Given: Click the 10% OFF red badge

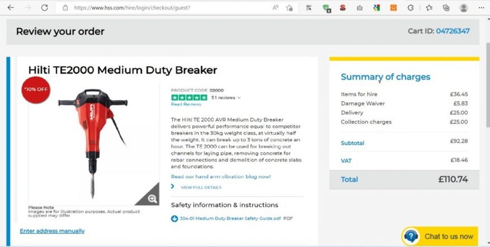Looking at the screenshot, I should (36, 89).
